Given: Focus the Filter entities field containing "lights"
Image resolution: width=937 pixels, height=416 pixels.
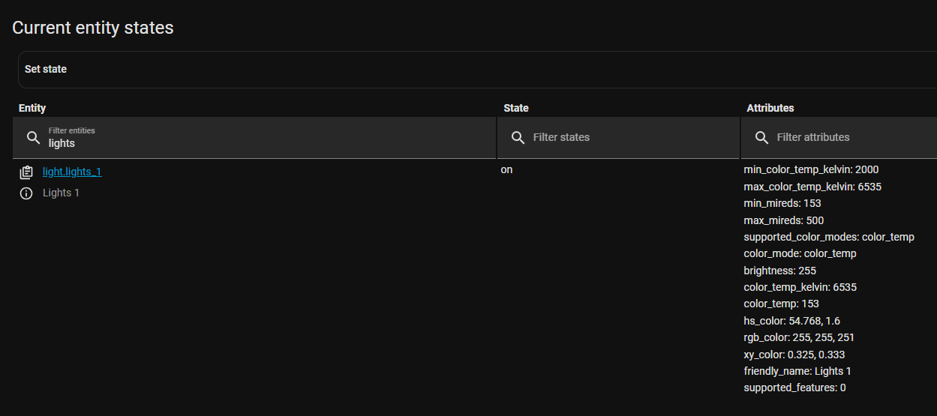Looking at the screenshot, I should click(263, 142).
